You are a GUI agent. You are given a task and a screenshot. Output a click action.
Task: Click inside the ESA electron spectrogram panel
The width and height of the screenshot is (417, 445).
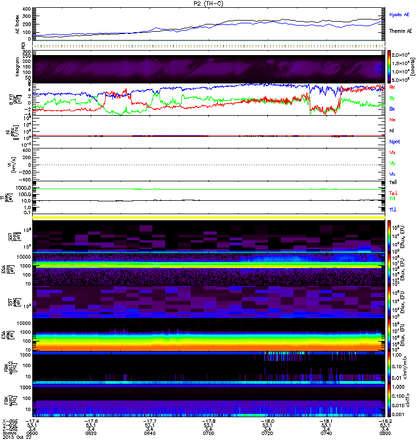coord(209,335)
